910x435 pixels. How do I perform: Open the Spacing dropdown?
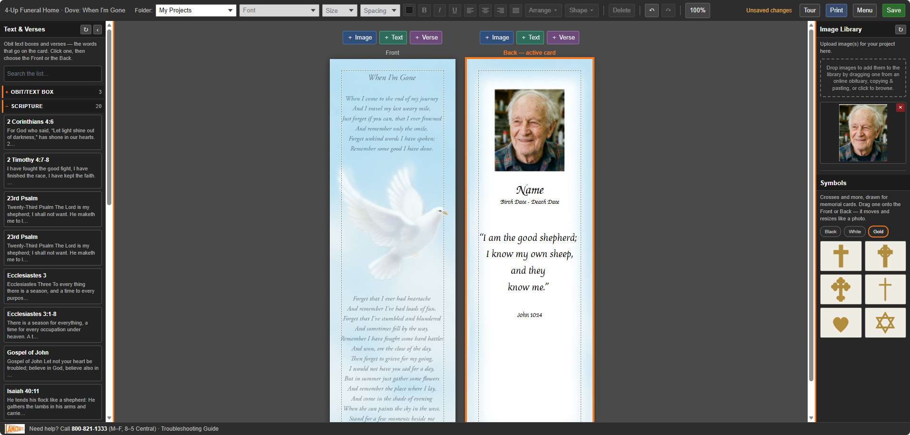[380, 10]
